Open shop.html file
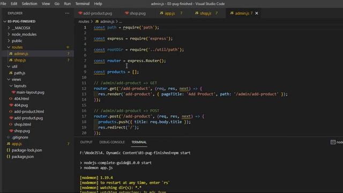This screenshot has height=193, width=343. (23, 124)
